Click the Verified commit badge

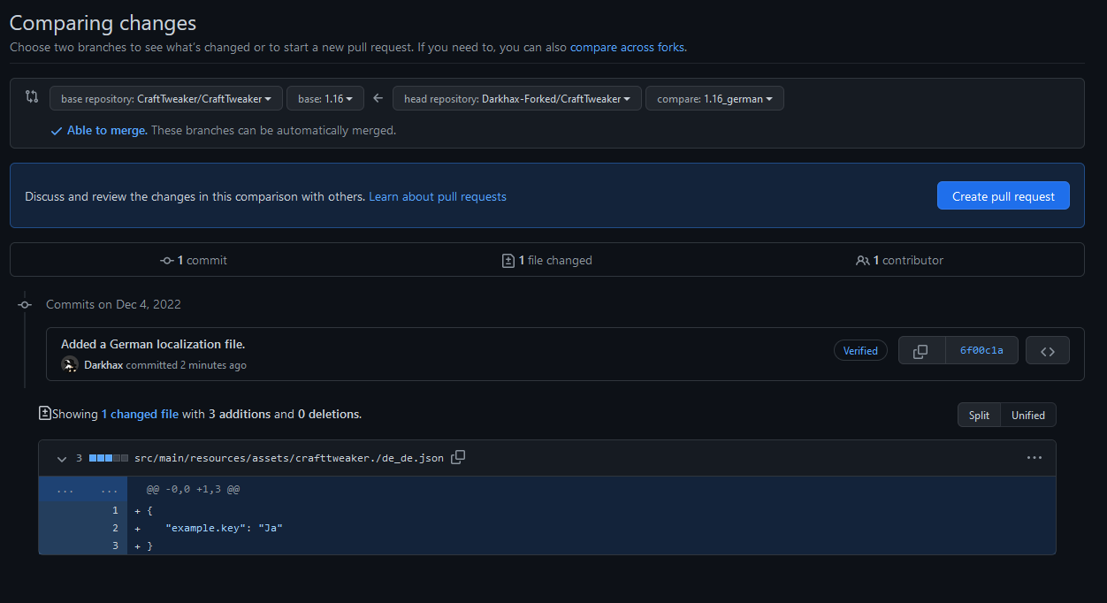pos(859,351)
